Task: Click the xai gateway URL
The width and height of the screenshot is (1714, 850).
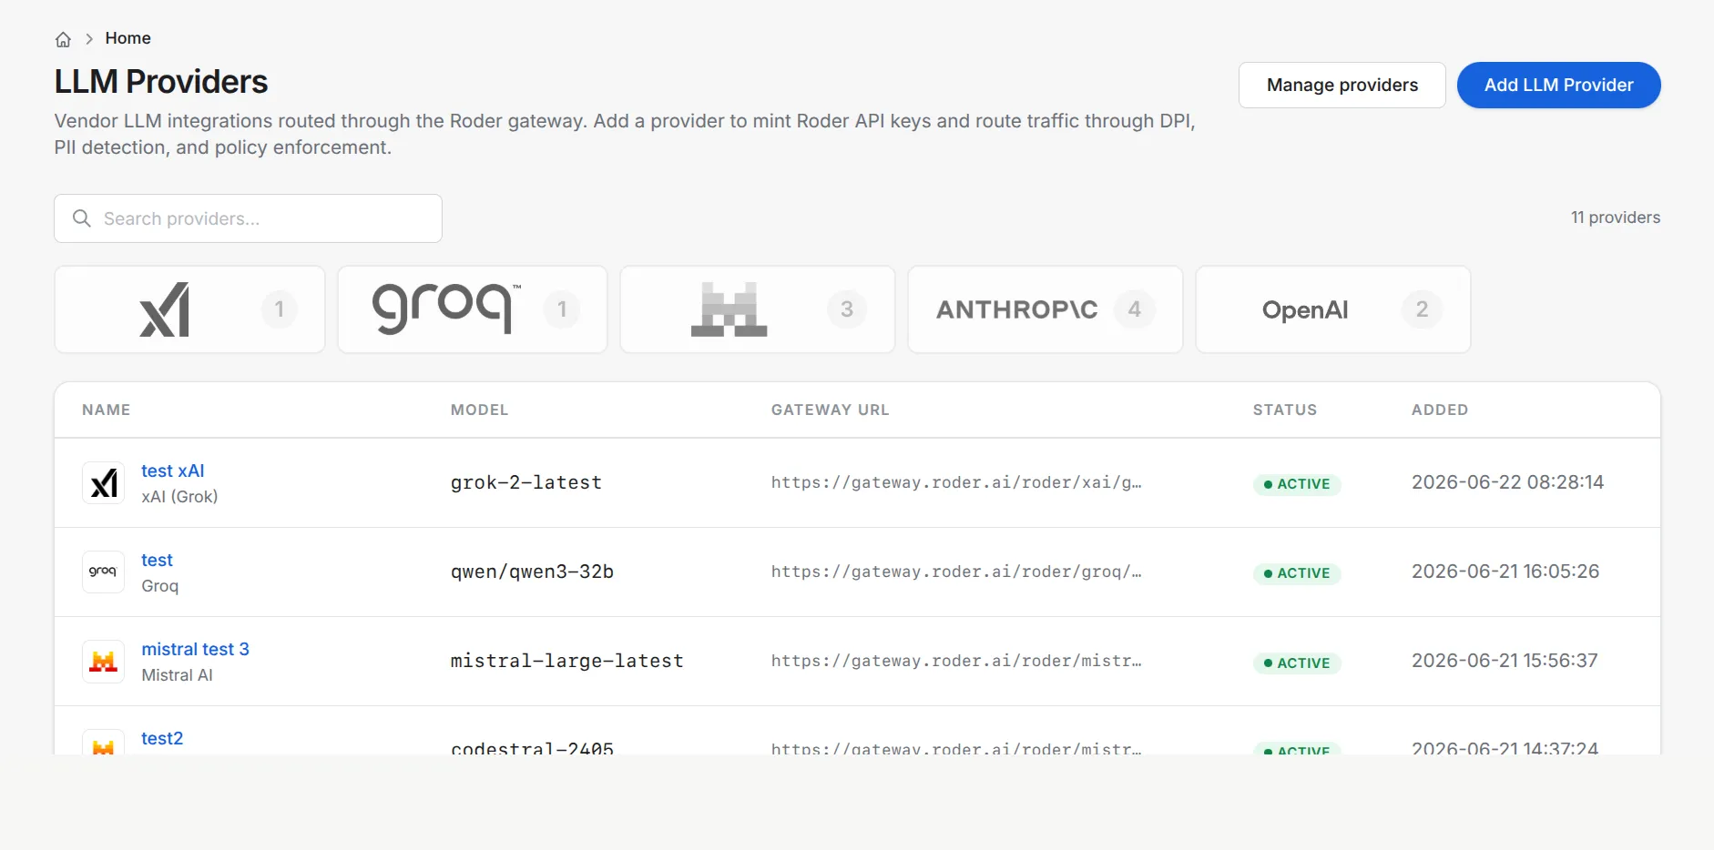Action: pyautogui.click(x=955, y=482)
